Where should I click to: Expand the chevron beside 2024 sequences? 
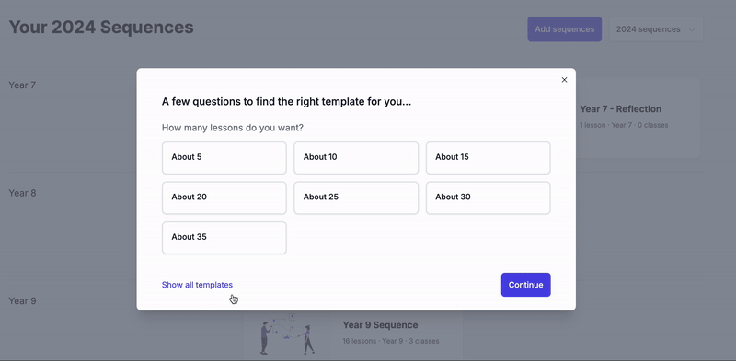point(692,29)
